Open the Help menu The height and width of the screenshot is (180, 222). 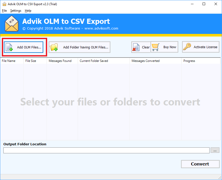(28, 11)
